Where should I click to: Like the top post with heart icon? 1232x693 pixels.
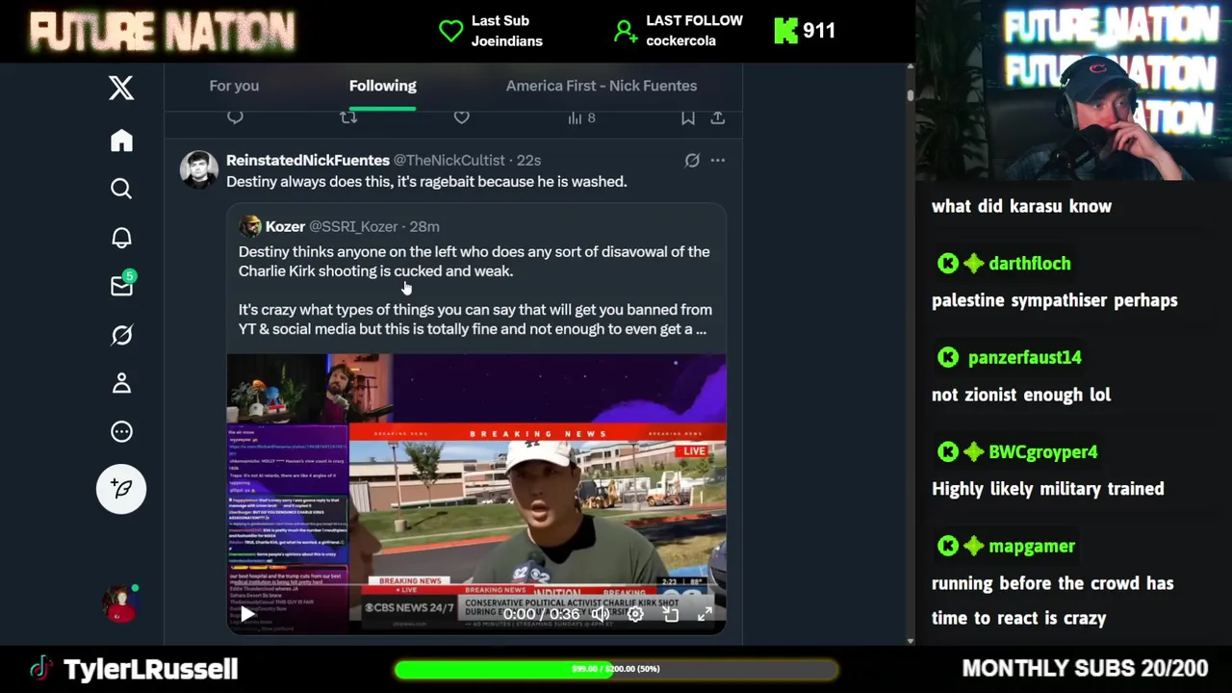pos(462,117)
